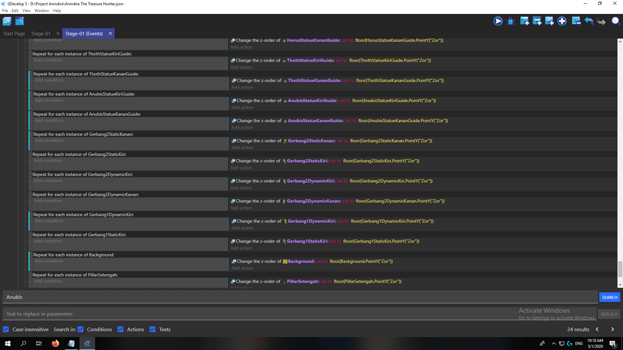The width and height of the screenshot is (623, 350).
Task: Go to the next search result
Action: click(613, 329)
